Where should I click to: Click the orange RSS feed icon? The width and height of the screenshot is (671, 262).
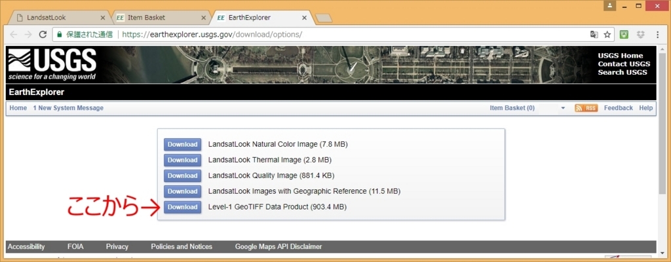586,108
